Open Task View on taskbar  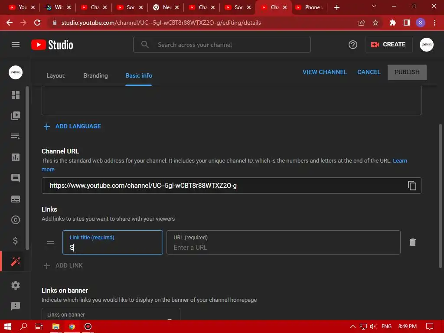coord(39,326)
